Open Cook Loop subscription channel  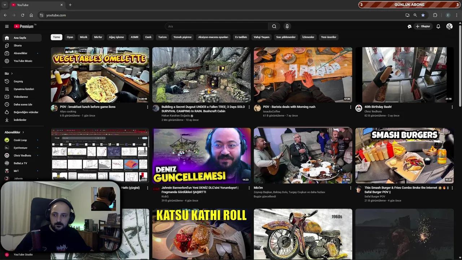22,140
